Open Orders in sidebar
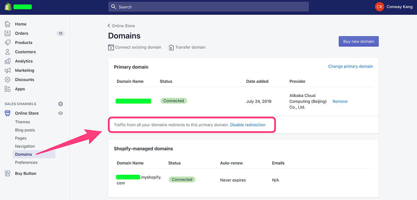The width and height of the screenshot is (417, 200). (22, 33)
